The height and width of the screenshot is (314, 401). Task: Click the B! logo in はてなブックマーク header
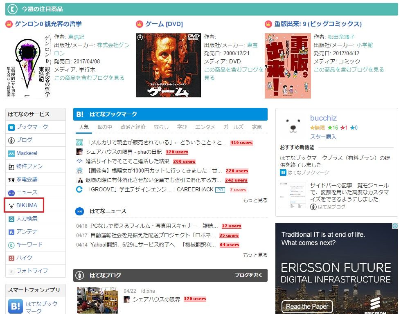pyautogui.click(x=80, y=114)
